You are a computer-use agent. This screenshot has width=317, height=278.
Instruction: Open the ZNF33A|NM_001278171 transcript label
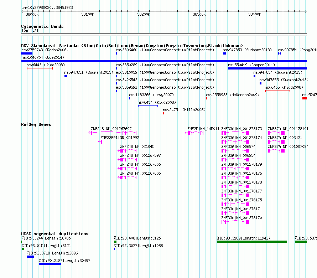click(241, 209)
